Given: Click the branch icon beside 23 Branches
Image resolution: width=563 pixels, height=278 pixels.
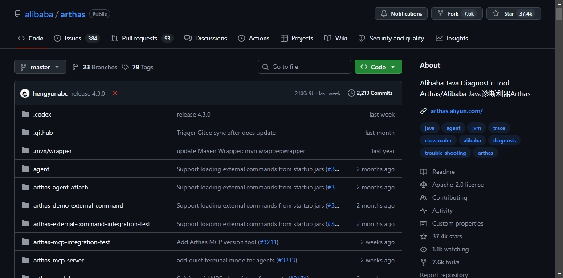Looking at the screenshot, I should click(76, 67).
